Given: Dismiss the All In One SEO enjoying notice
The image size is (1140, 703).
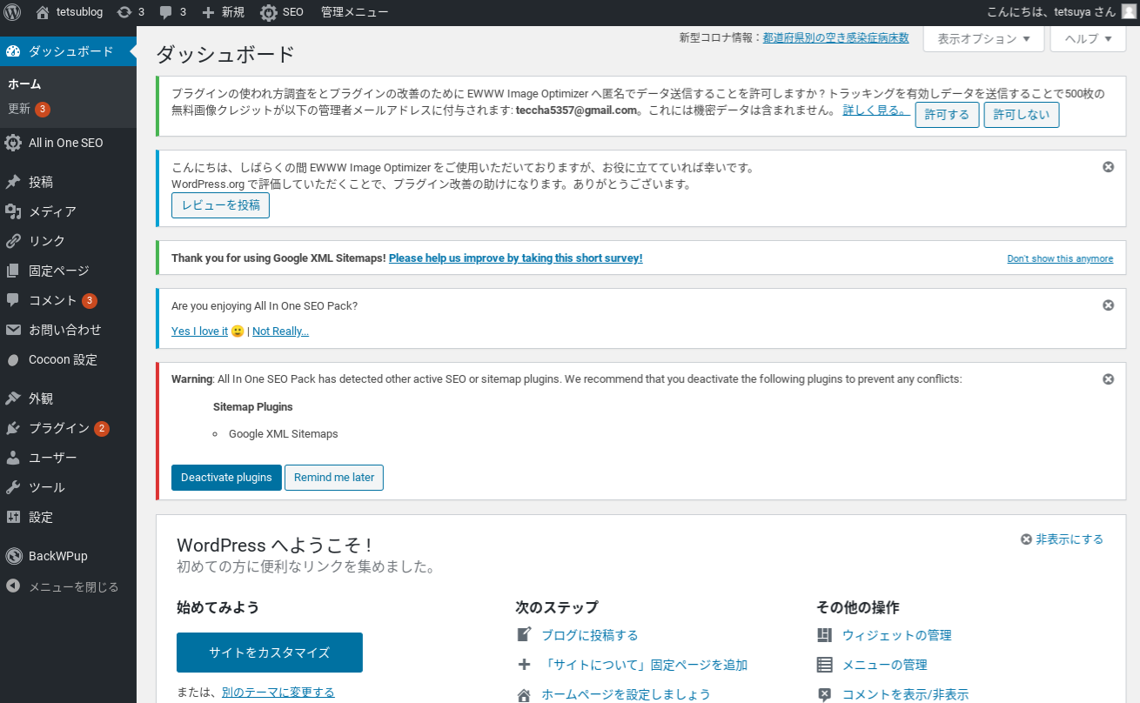Looking at the screenshot, I should tap(1108, 305).
